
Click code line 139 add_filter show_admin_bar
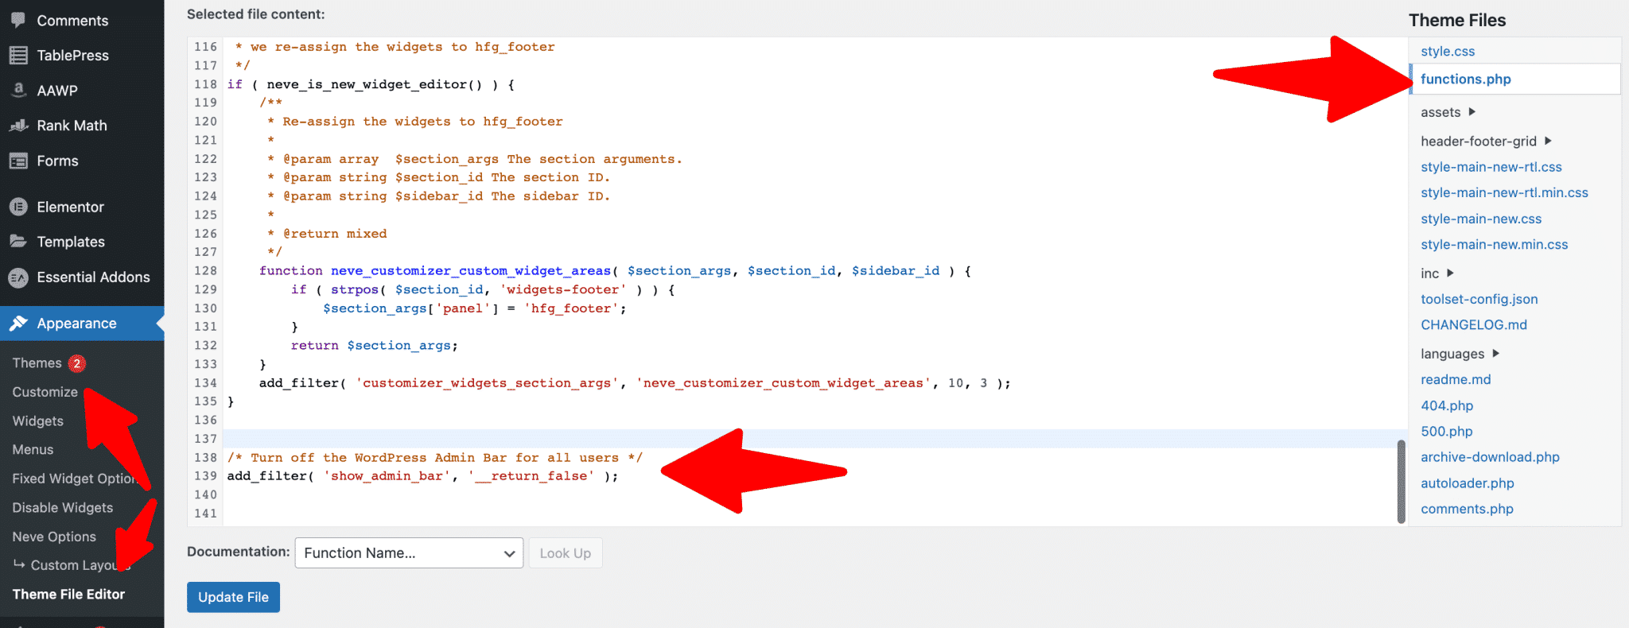point(422,476)
